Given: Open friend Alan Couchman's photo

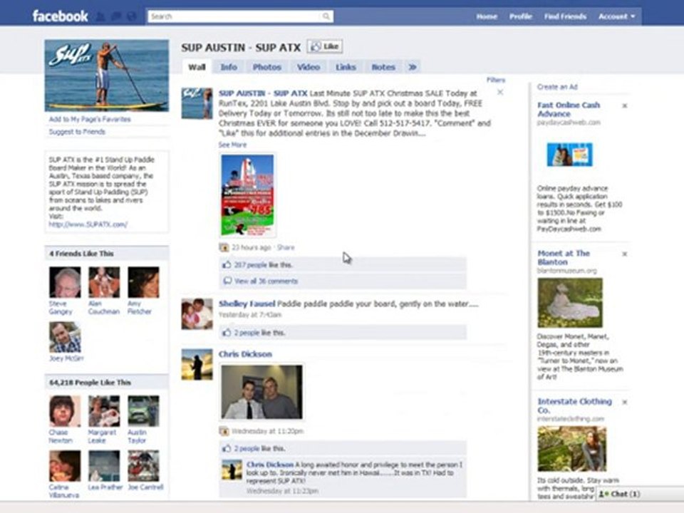Looking at the screenshot, I should 104,282.
